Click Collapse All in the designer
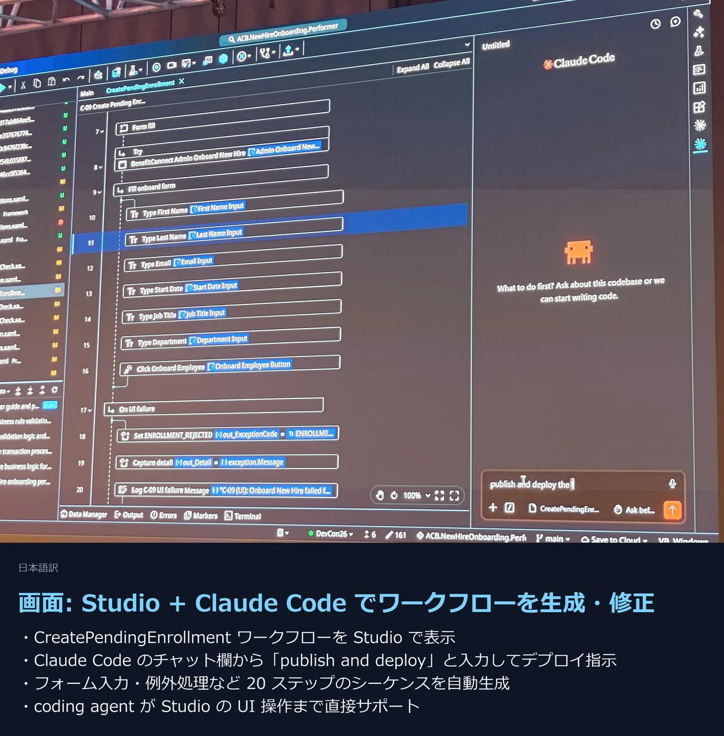 point(451,63)
